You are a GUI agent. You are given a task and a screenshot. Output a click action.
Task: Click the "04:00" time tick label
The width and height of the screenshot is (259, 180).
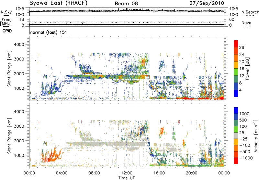point(62,173)
